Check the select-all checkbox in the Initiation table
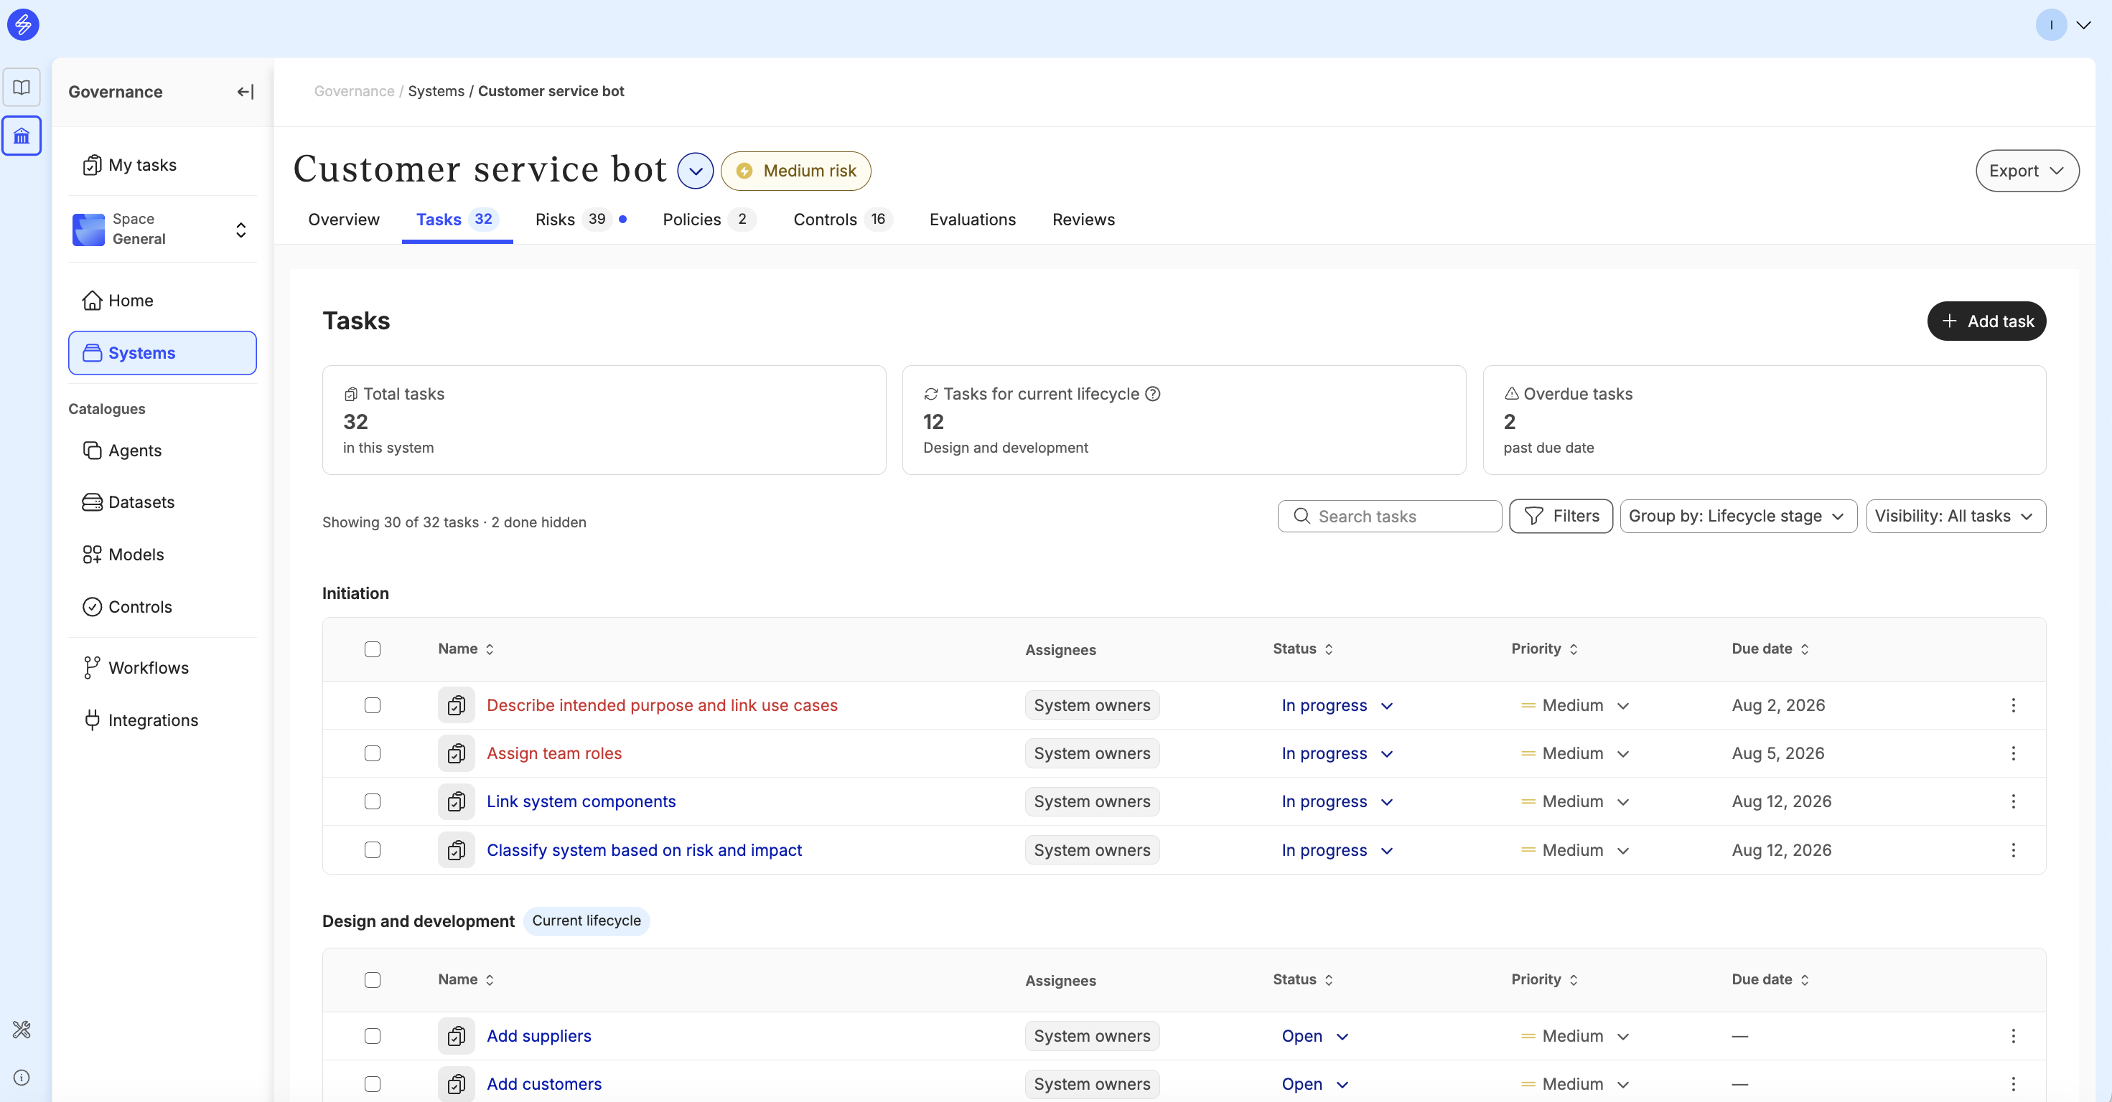The height and width of the screenshot is (1102, 2112). coord(373,650)
